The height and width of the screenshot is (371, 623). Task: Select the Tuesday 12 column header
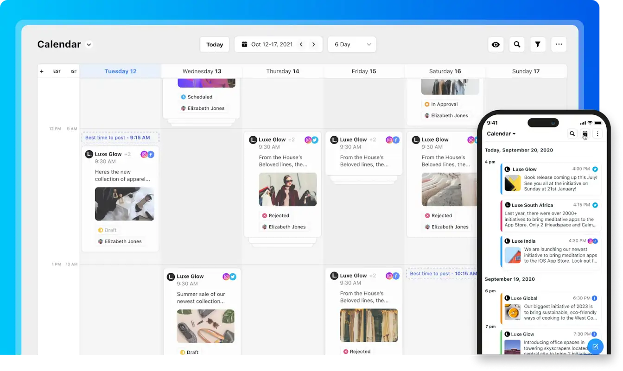click(x=121, y=71)
